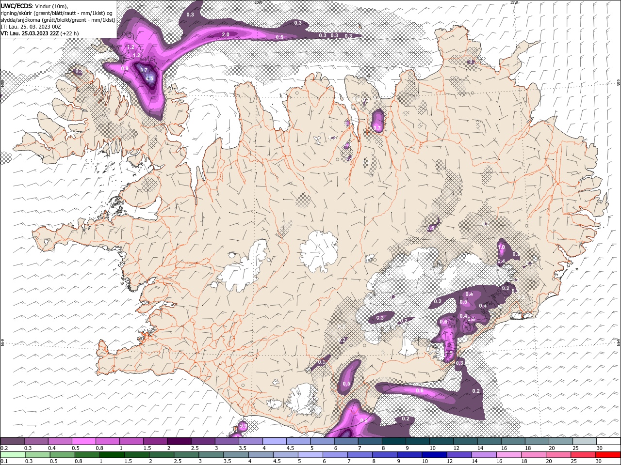621x465 pixels.
Task: Select the white 30 swatch in upper legend
Action: click(608, 441)
